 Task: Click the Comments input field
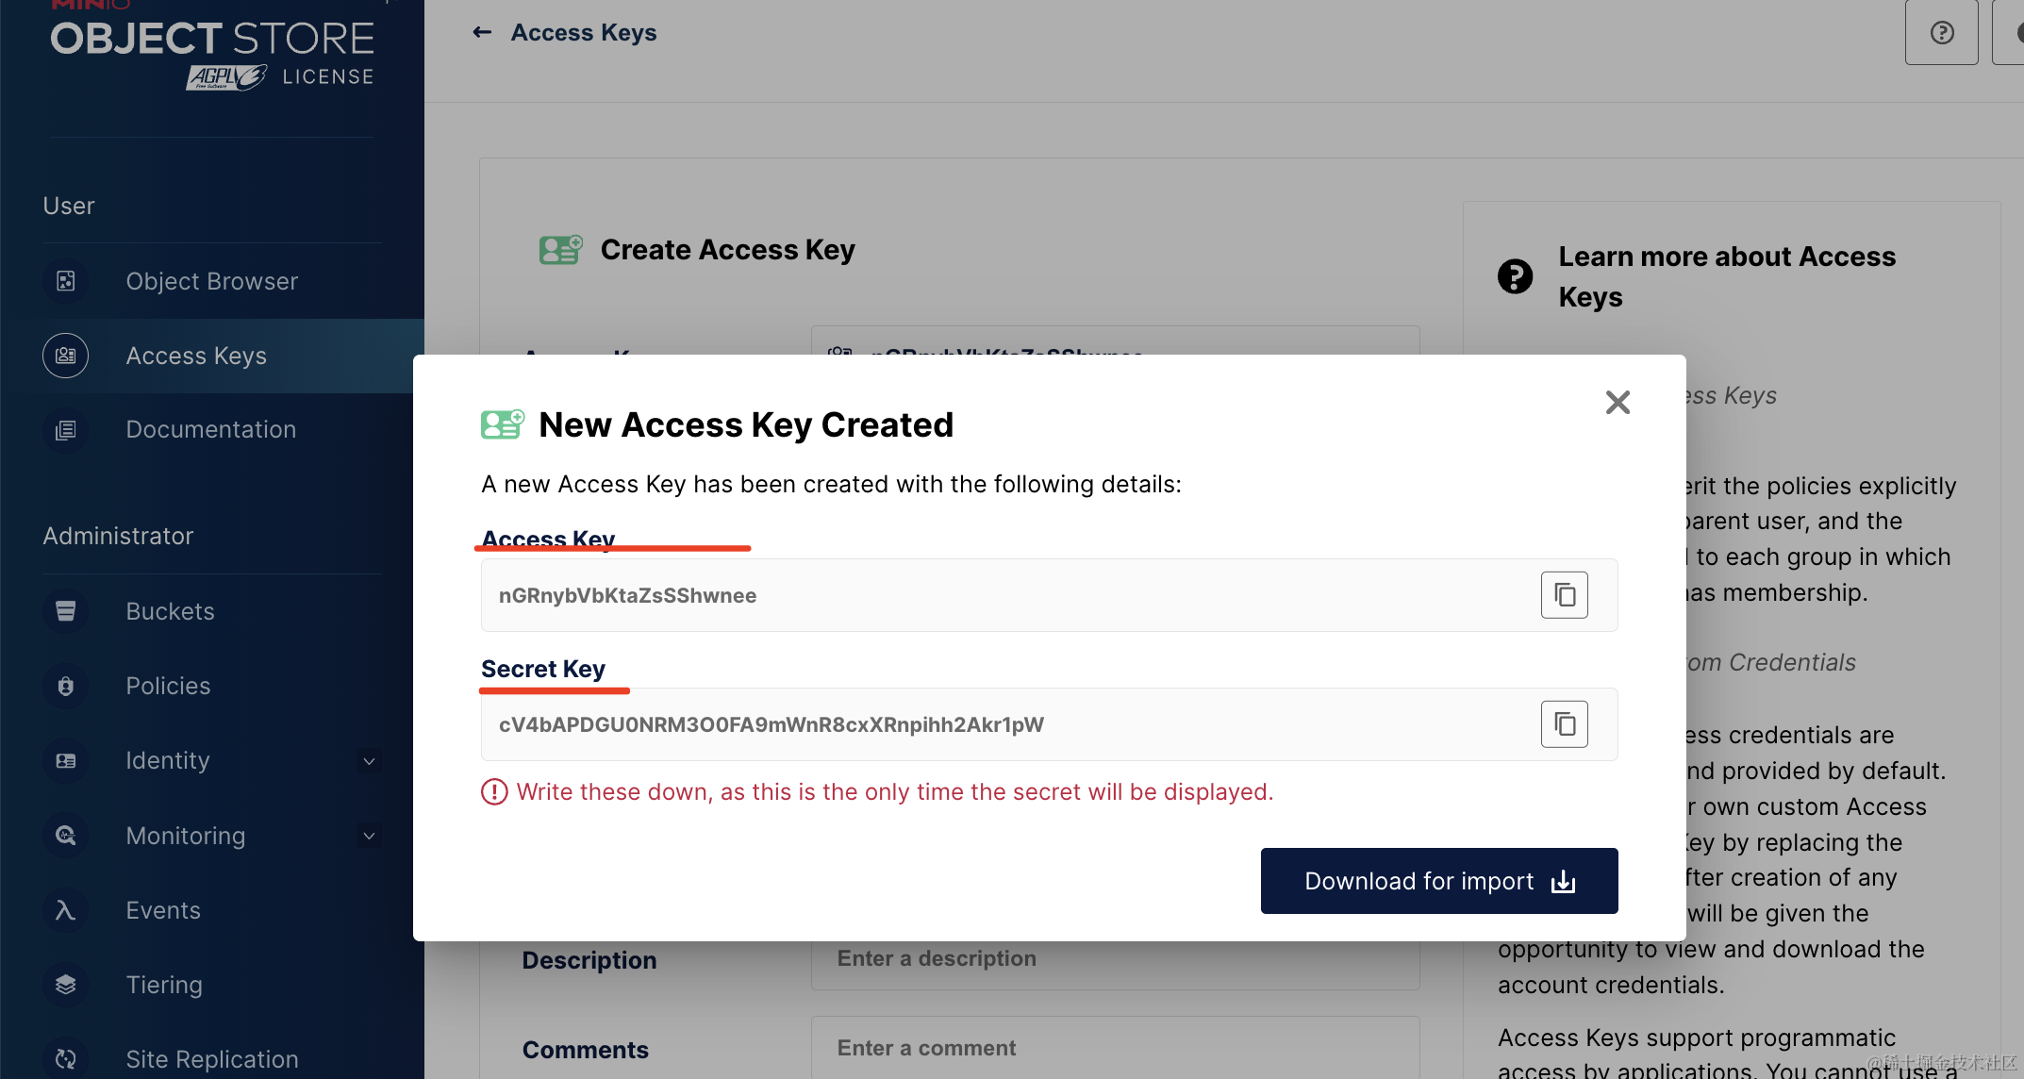pyautogui.click(x=1115, y=1048)
